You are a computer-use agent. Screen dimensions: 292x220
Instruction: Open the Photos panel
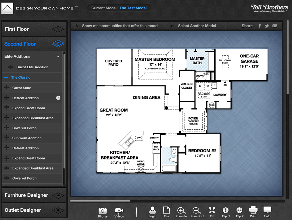(103, 212)
